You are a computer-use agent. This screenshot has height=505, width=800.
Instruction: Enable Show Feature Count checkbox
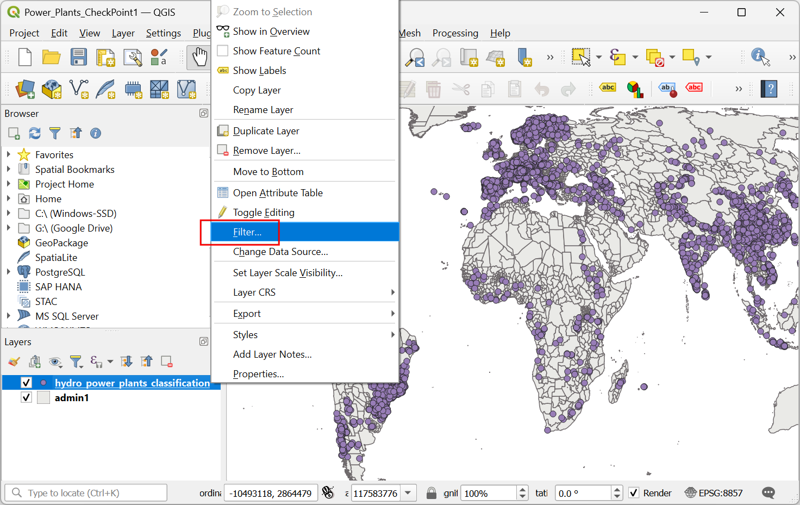coord(223,51)
